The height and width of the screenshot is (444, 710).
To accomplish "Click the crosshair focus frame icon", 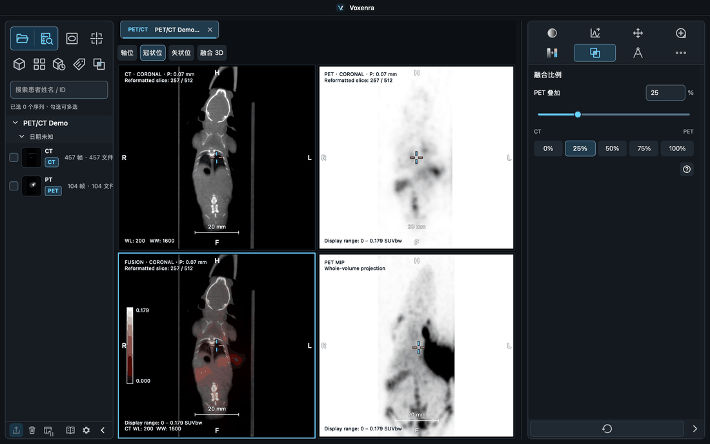I will 96,39.
